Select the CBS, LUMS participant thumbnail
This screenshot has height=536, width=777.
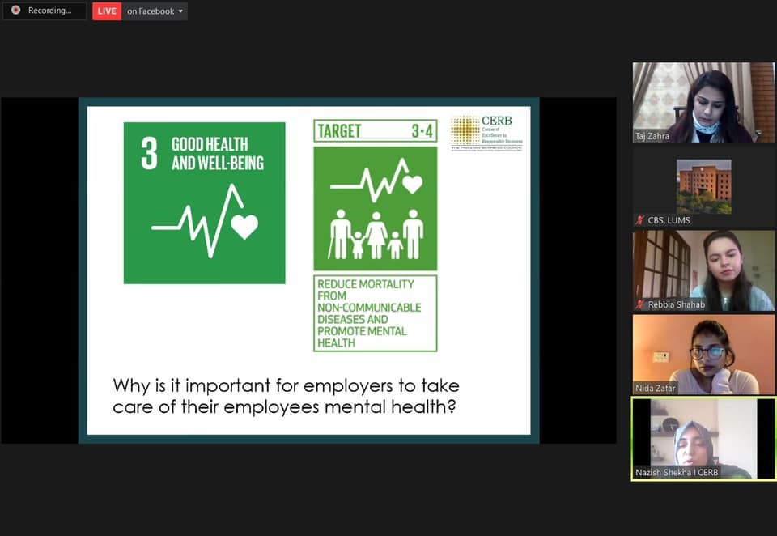pos(703,187)
